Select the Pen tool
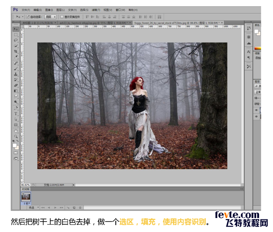 [16, 108]
